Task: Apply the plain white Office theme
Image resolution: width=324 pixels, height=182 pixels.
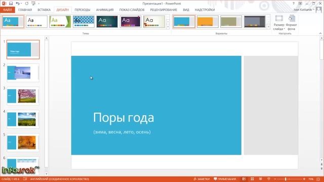Action: (x=36, y=22)
